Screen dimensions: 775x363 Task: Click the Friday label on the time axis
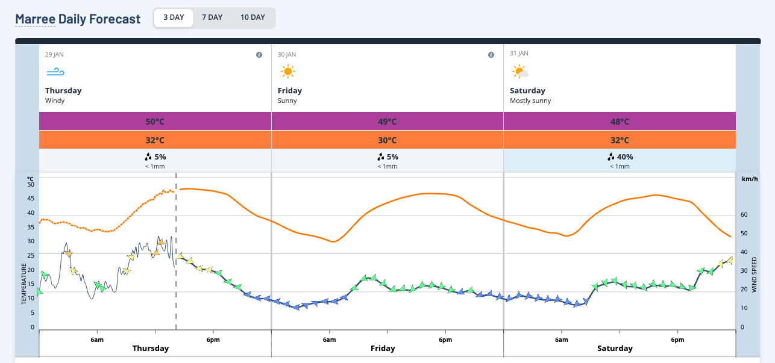tap(383, 348)
